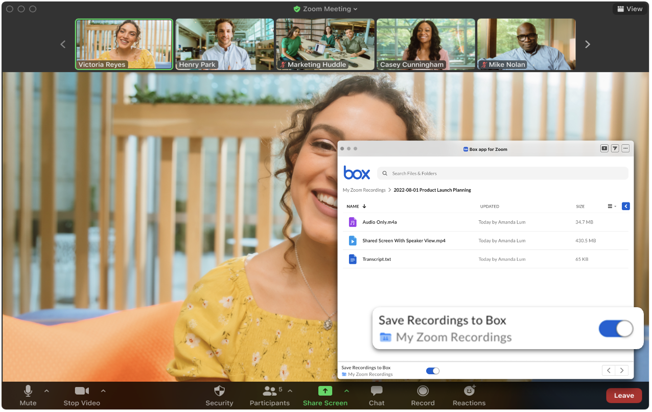Viewport: 652px width, 412px height.
Task: Select Henry Park video thumbnail
Action: [224, 44]
